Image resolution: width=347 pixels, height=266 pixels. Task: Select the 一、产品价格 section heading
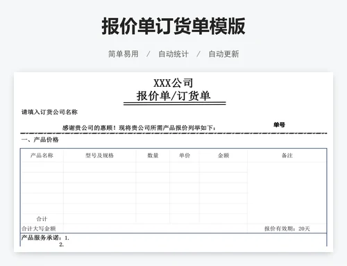pyautogui.click(x=40, y=140)
